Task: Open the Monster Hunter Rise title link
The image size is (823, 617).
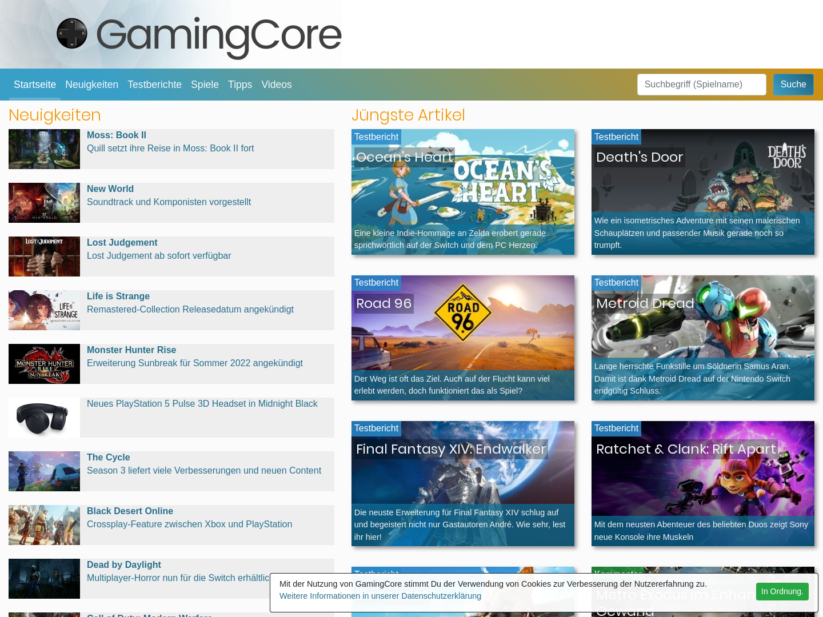Action: click(x=131, y=350)
